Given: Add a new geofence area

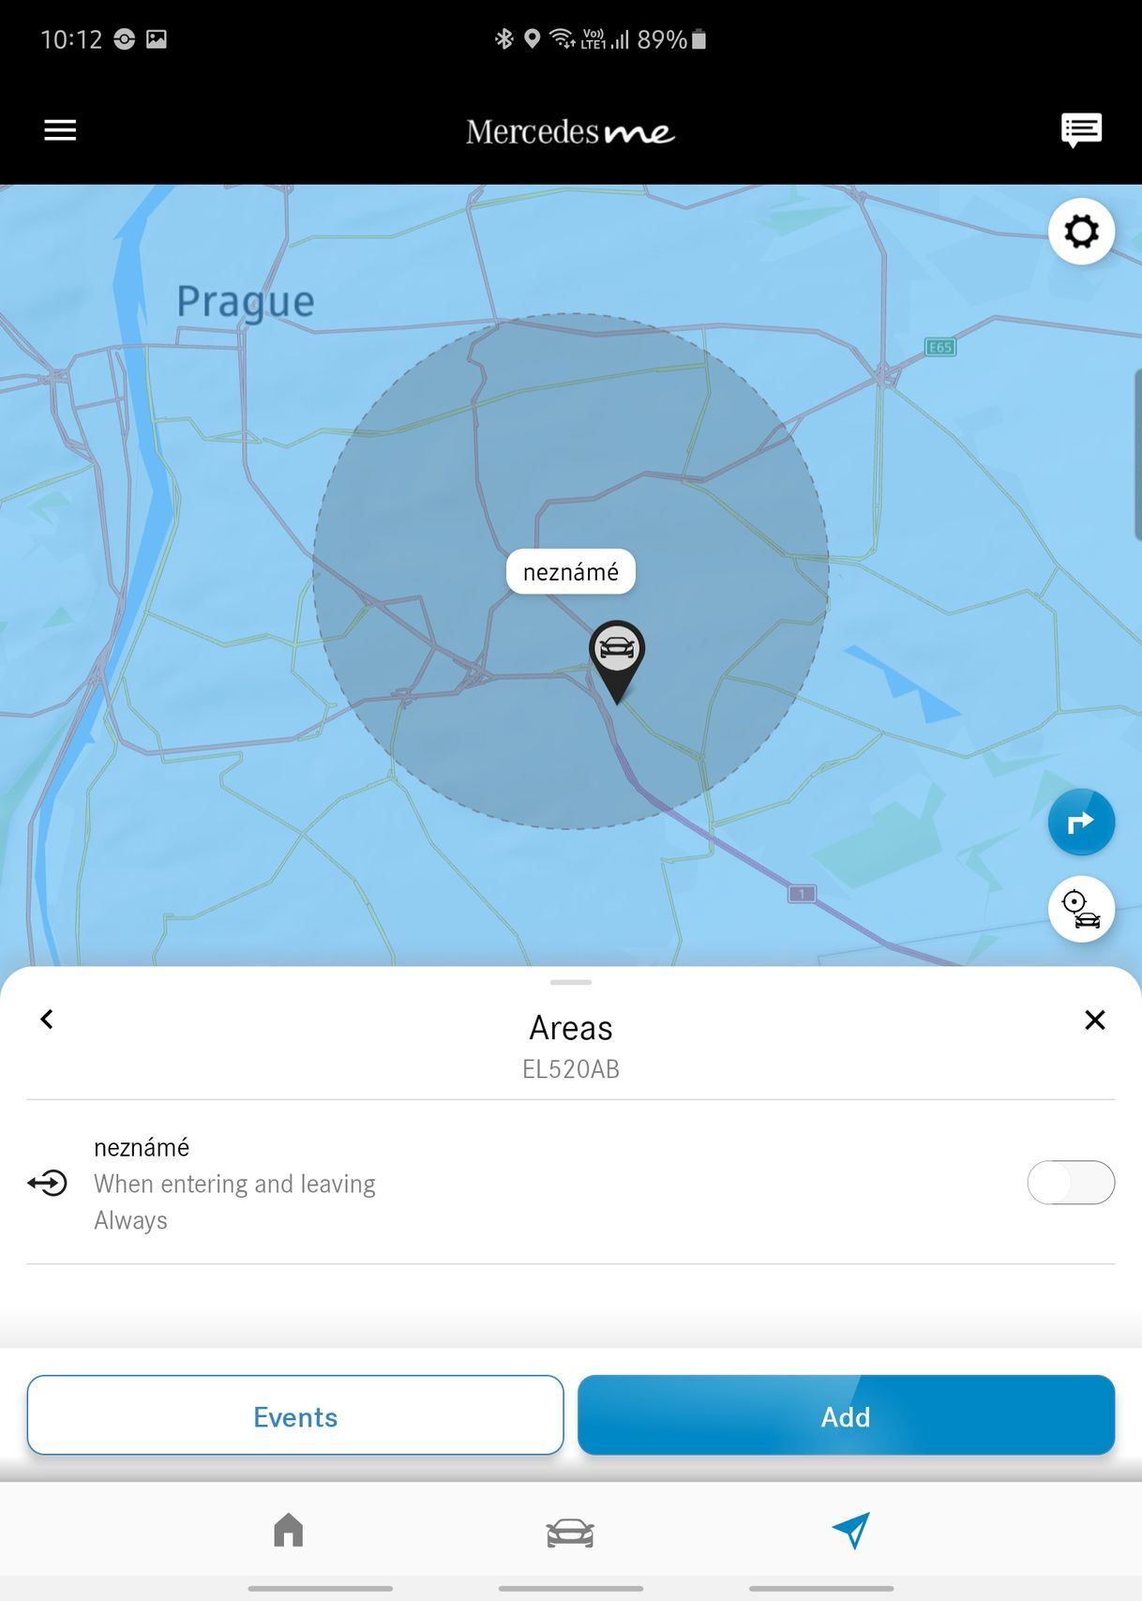Looking at the screenshot, I should [x=846, y=1415].
